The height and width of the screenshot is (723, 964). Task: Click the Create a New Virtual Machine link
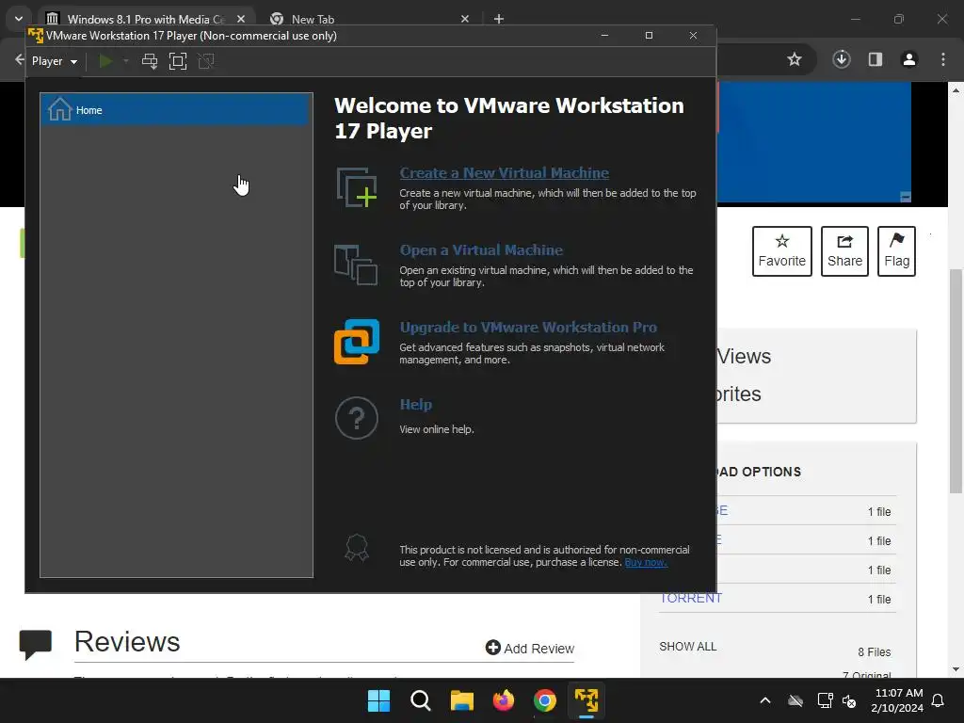click(505, 173)
